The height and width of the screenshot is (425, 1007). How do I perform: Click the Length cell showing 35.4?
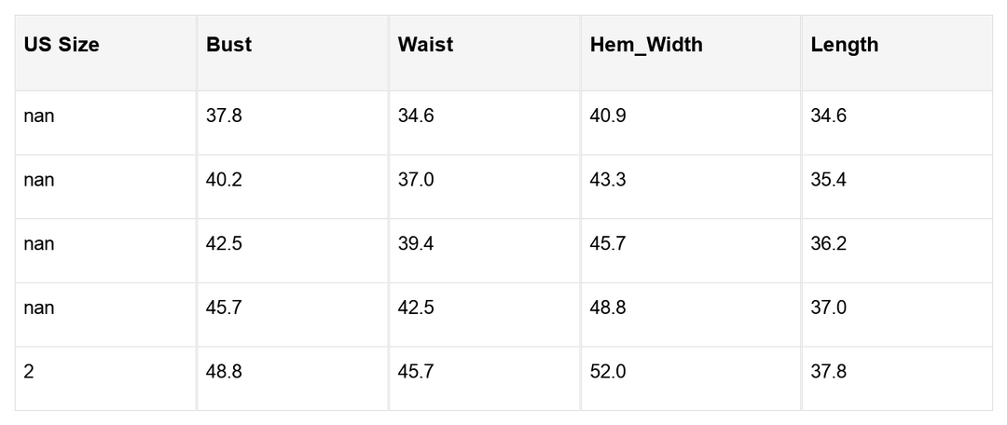click(828, 180)
